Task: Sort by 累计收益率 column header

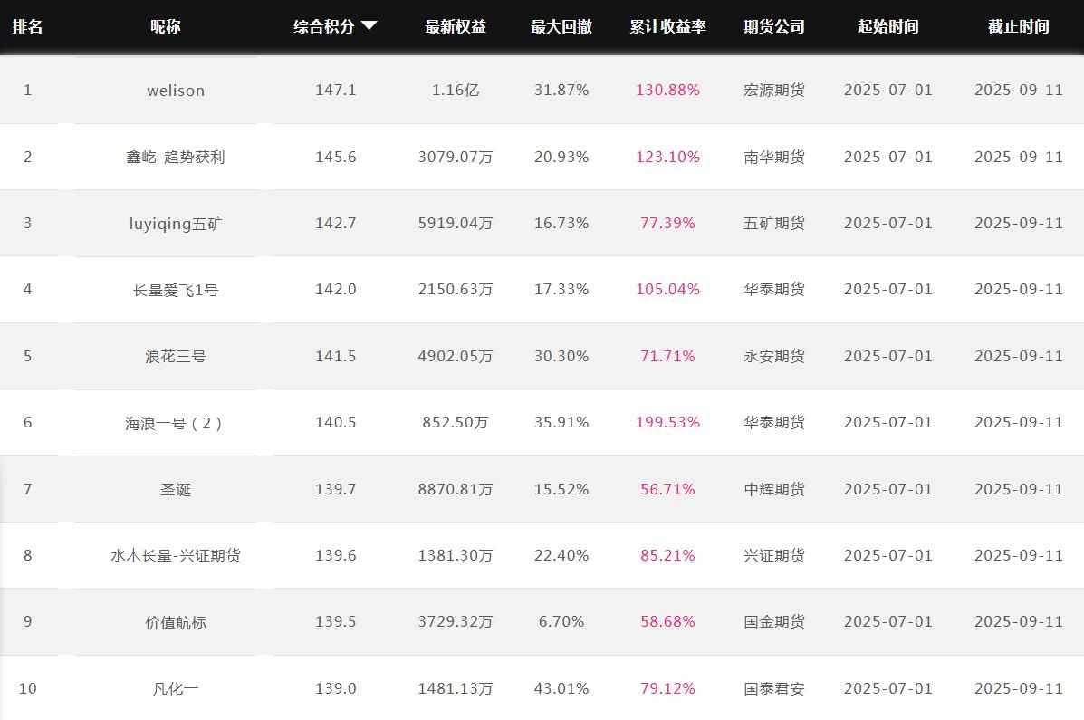Action: coord(667,26)
